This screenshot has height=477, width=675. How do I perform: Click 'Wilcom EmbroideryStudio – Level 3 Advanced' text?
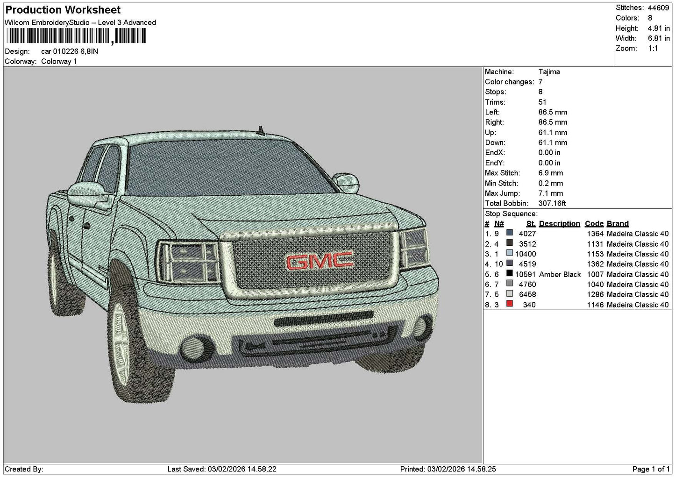pyautogui.click(x=80, y=22)
